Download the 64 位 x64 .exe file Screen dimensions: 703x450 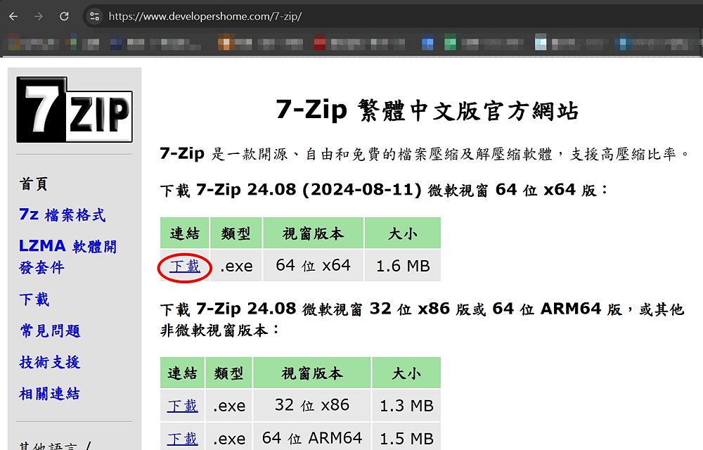tap(185, 266)
